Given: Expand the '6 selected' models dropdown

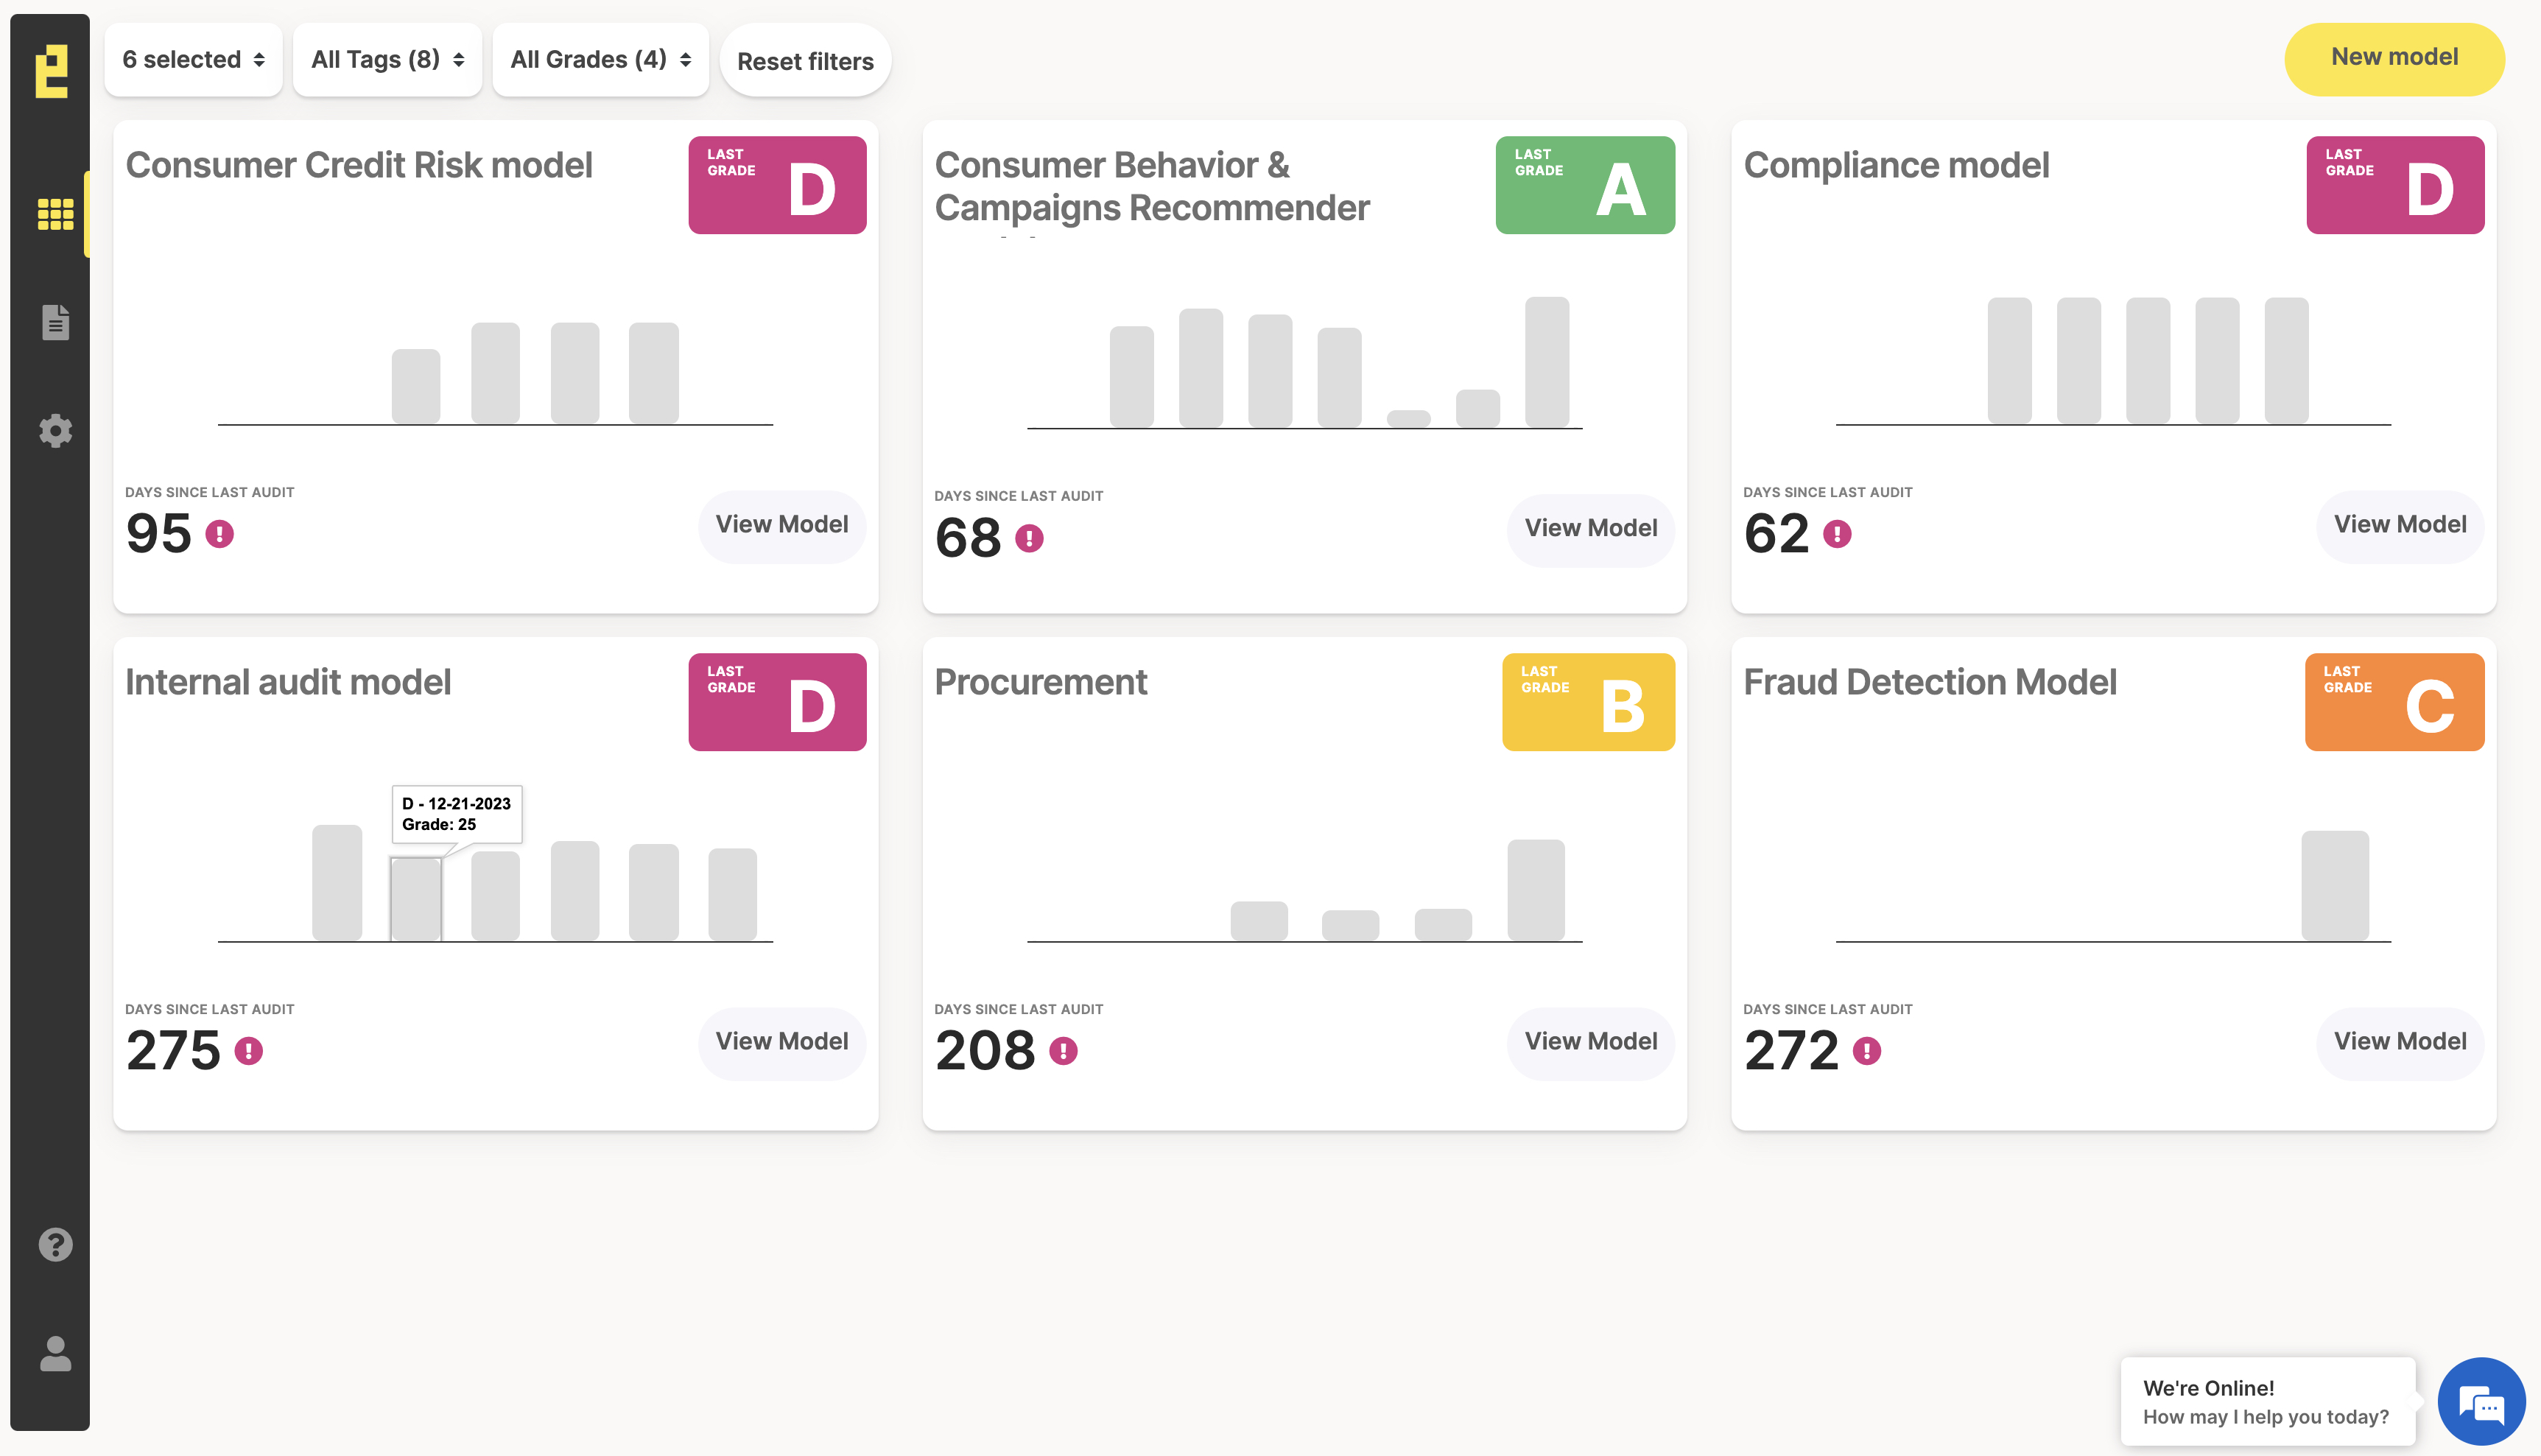Looking at the screenshot, I should coord(193,60).
